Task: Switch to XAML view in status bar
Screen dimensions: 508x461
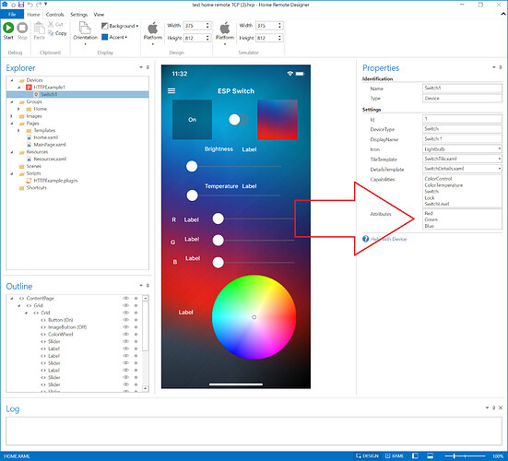Action: point(395,455)
